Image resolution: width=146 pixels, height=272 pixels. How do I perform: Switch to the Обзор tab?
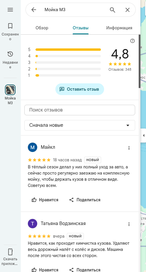tap(42, 28)
